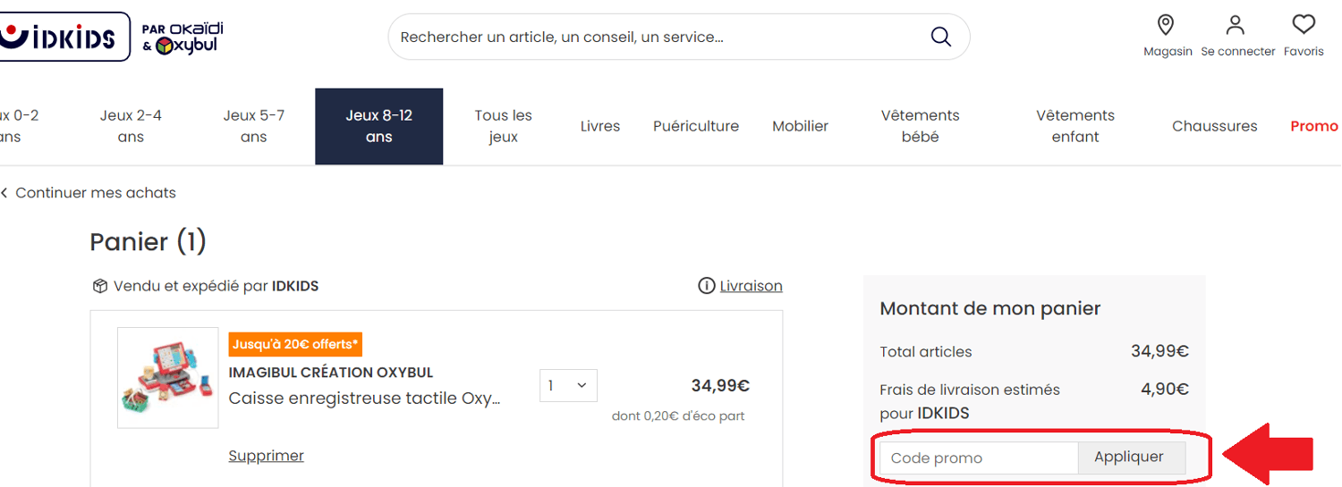Click the Total articles 34,99€ amount
Viewport: 1342px width, 487px height.
pyautogui.click(x=1159, y=351)
